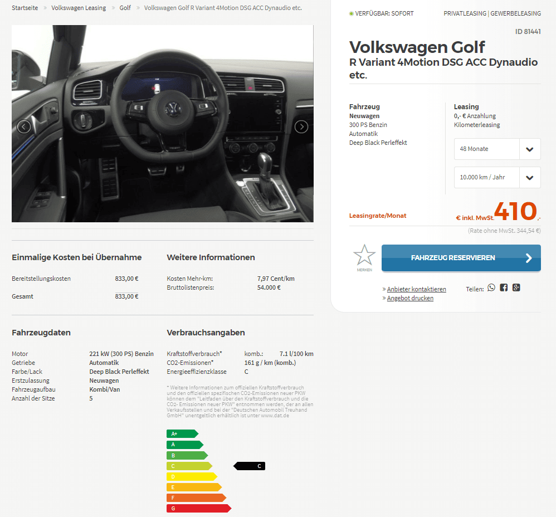
Task: Click the Gesamt 833,00 € total
Action: 126,296
